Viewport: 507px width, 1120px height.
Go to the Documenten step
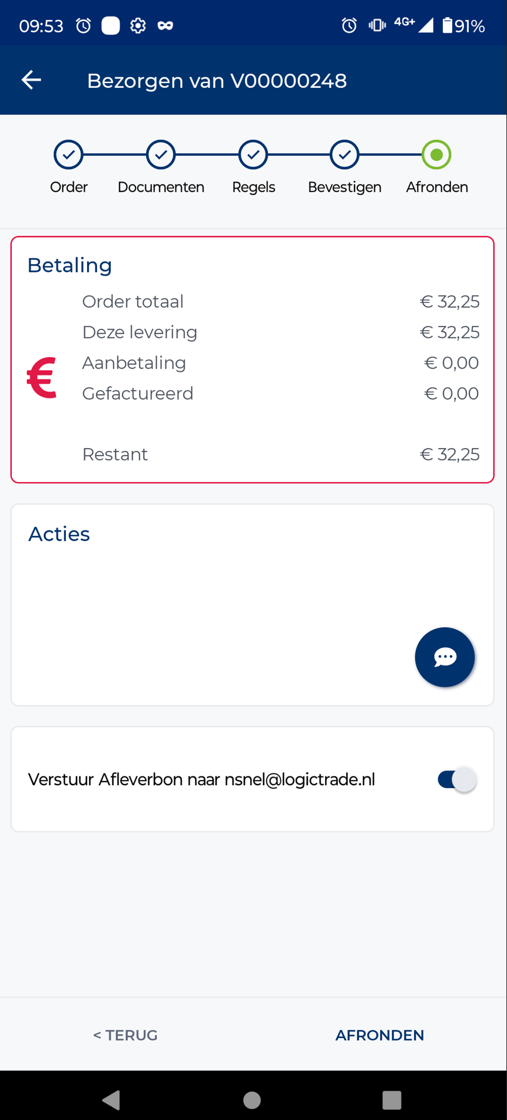[161, 155]
